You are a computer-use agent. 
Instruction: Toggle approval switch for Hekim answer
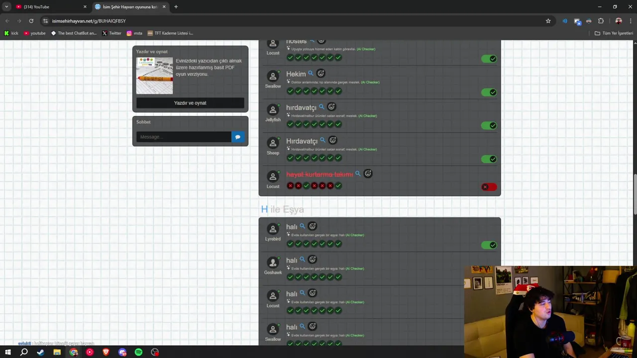pyautogui.click(x=489, y=92)
